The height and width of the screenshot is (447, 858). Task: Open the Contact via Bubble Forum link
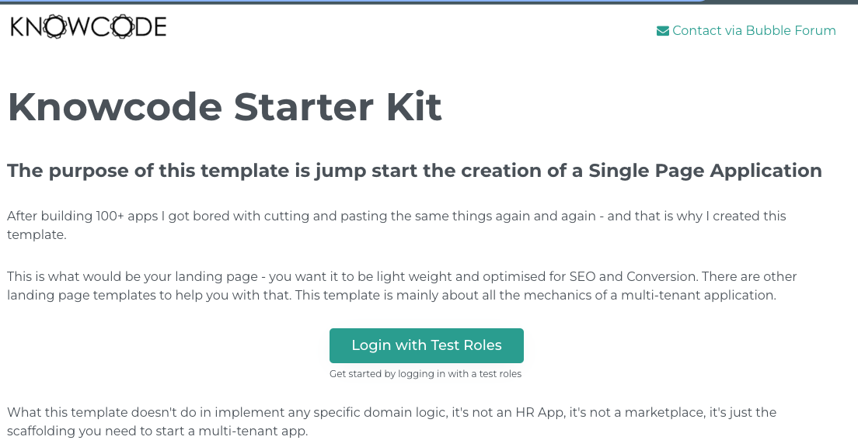[x=754, y=31]
